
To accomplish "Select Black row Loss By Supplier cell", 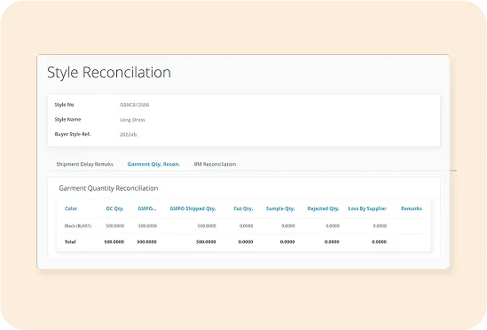I will (x=380, y=226).
